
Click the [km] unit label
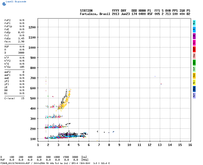84,157
